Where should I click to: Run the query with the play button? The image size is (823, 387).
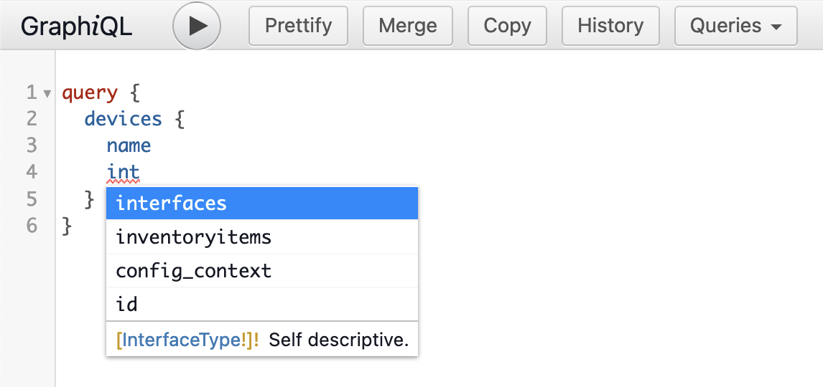(x=197, y=27)
